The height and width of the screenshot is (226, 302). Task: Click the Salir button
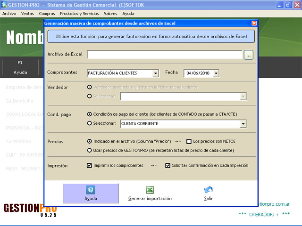tap(209, 194)
